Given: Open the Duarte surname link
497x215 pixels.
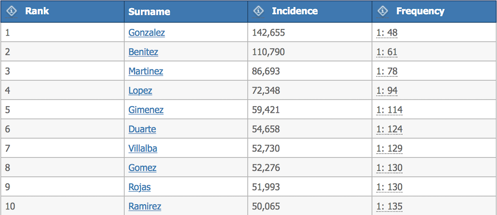Looking at the screenshot, I should coord(142,130).
